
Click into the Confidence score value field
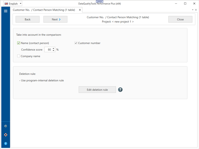pos(48,50)
